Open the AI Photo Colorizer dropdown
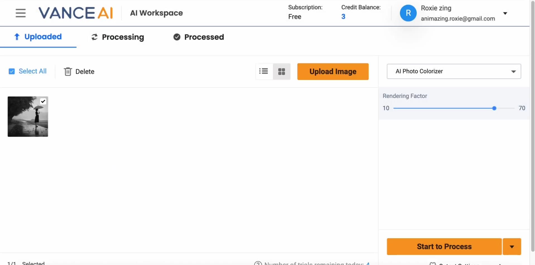 [x=454, y=71]
